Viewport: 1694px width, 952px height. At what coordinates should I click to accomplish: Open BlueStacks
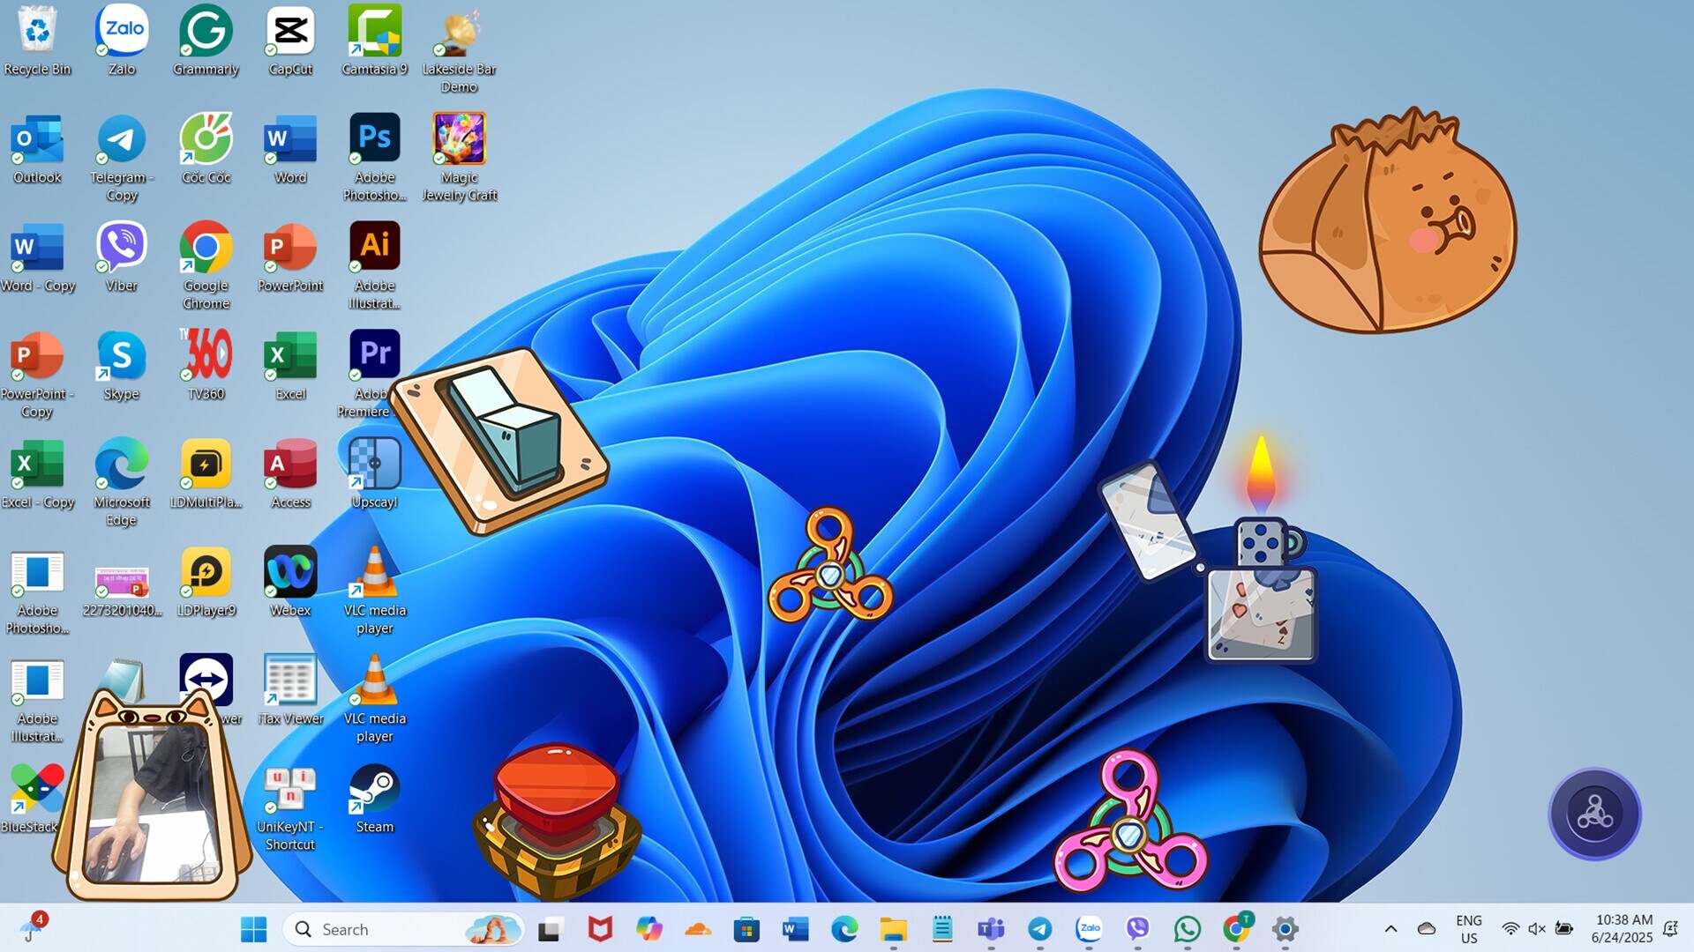pyautogui.click(x=36, y=787)
